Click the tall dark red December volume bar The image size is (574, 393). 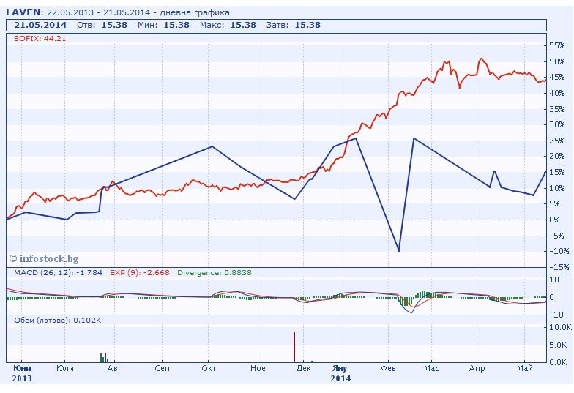tap(294, 347)
